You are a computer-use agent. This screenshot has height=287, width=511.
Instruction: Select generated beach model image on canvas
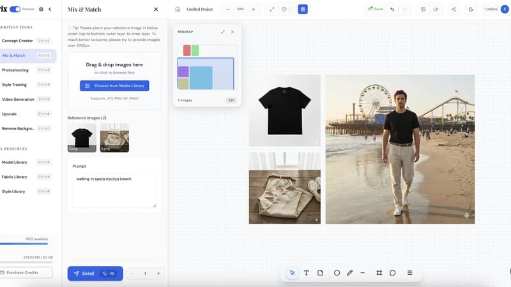(x=400, y=149)
